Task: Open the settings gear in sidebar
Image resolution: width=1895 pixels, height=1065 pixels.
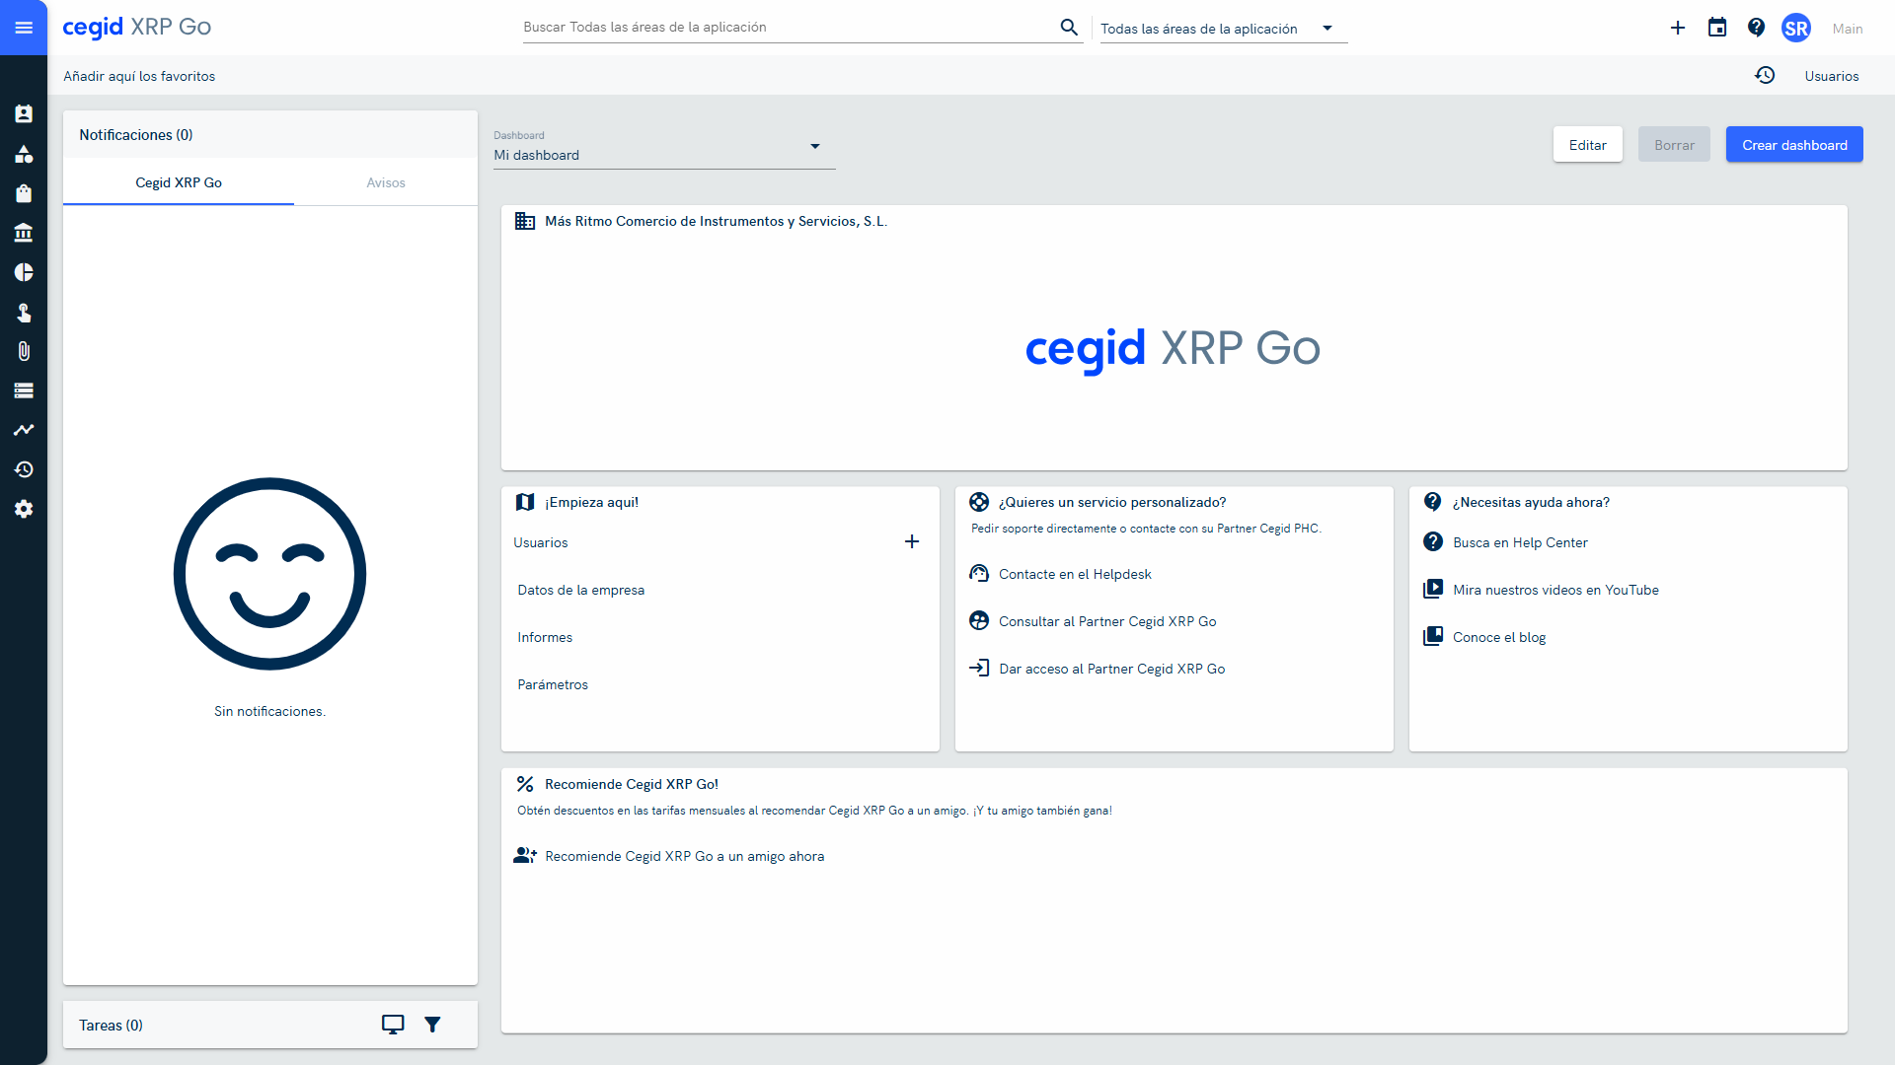Action: click(x=24, y=509)
